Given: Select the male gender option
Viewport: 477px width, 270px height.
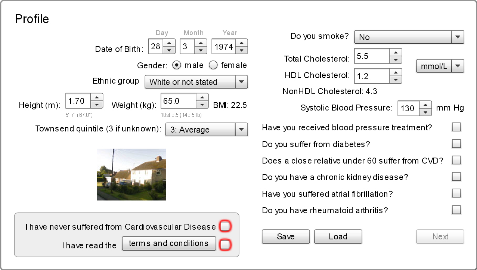Looking at the screenshot, I should [x=177, y=65].
